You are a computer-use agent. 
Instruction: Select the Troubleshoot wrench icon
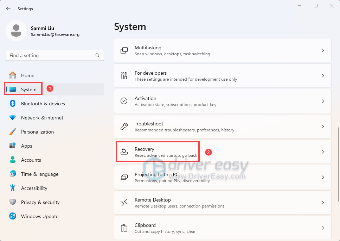(124, 126)
